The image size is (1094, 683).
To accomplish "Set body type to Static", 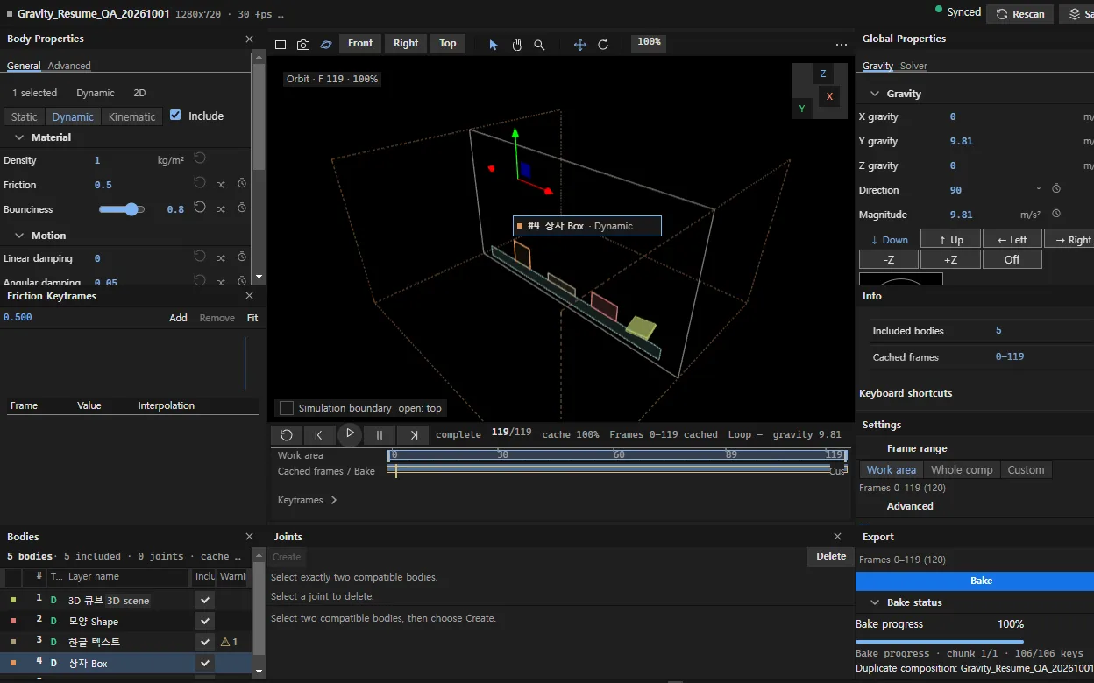I will pos(25,116).
